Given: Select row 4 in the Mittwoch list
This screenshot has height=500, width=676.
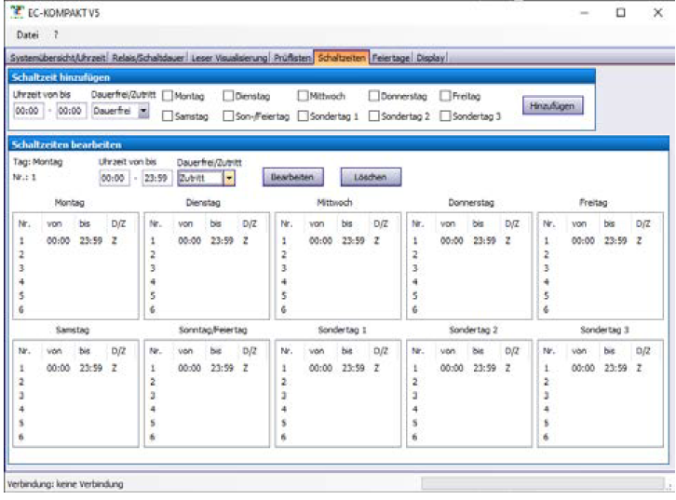Looking at the screenshot, I should coord(338,282).
